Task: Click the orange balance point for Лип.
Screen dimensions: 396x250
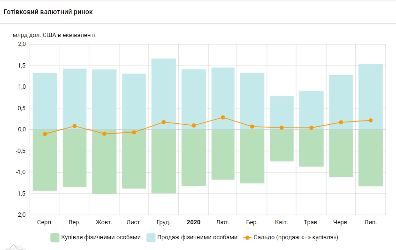Action: [371, 121]
